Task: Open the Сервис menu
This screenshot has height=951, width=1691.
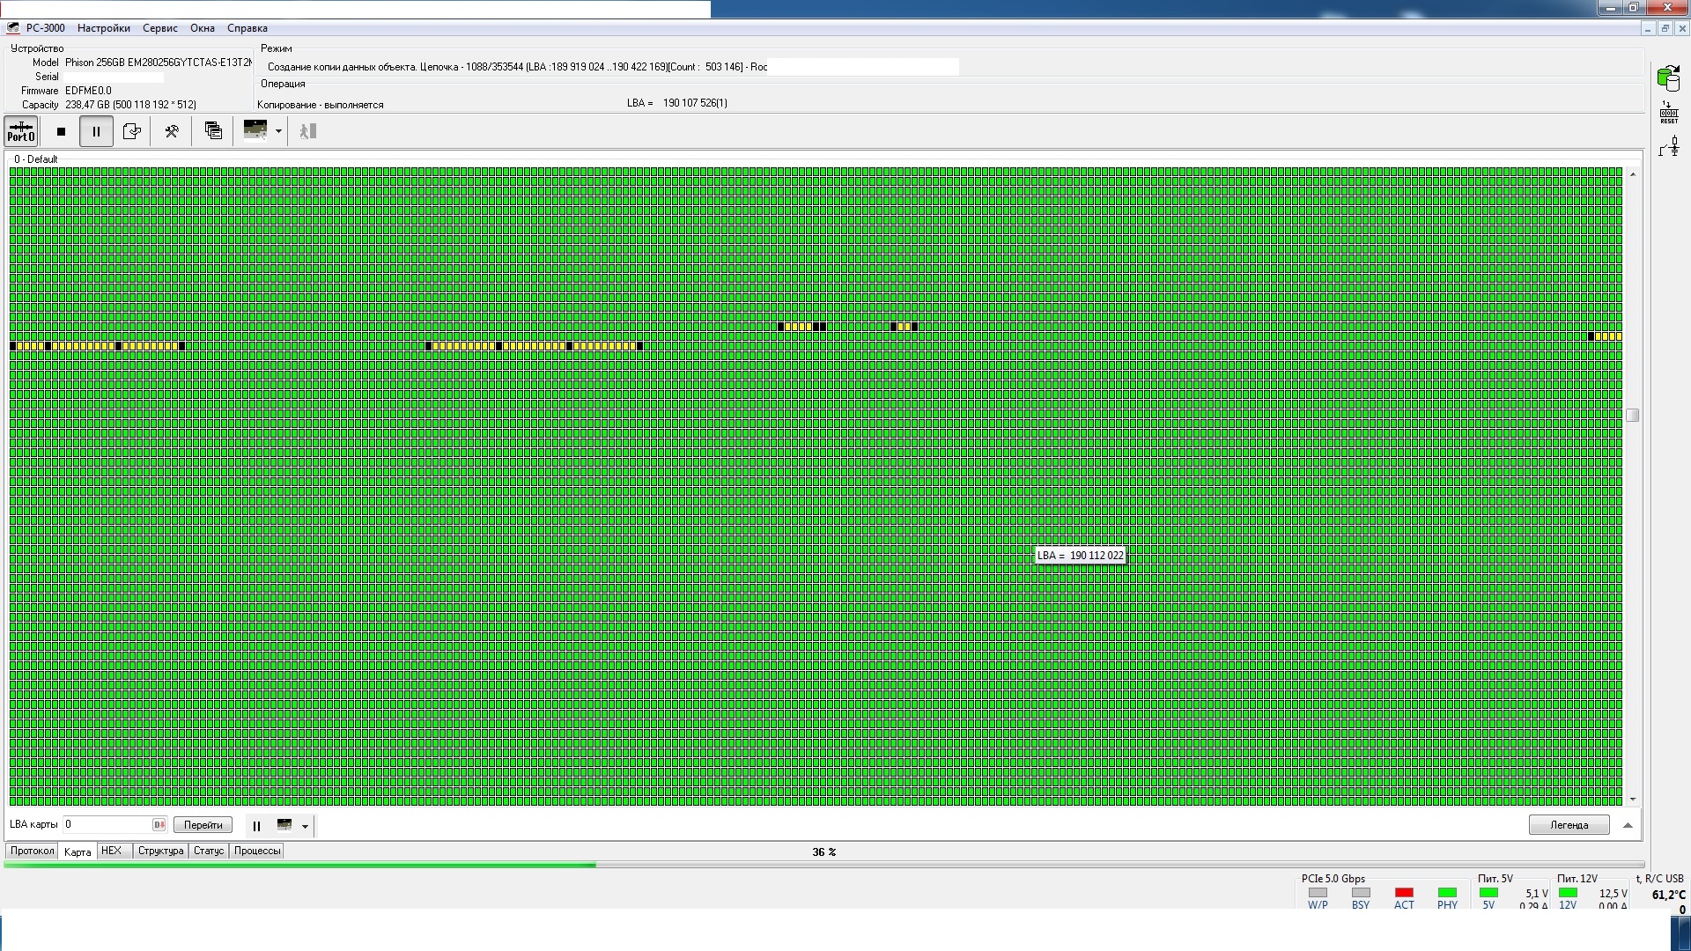Action: (x=160, y=28)
